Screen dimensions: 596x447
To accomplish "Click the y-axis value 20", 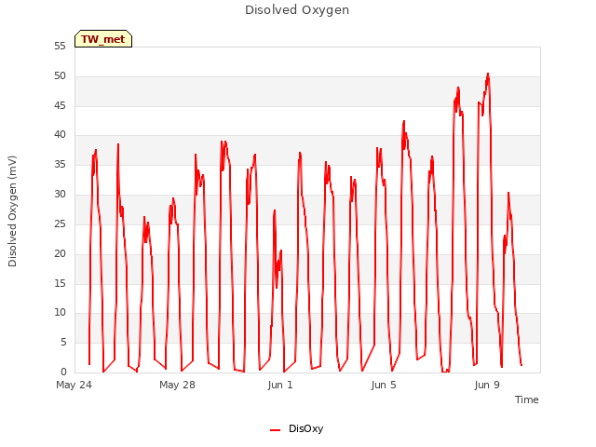I will click(60, 253).
